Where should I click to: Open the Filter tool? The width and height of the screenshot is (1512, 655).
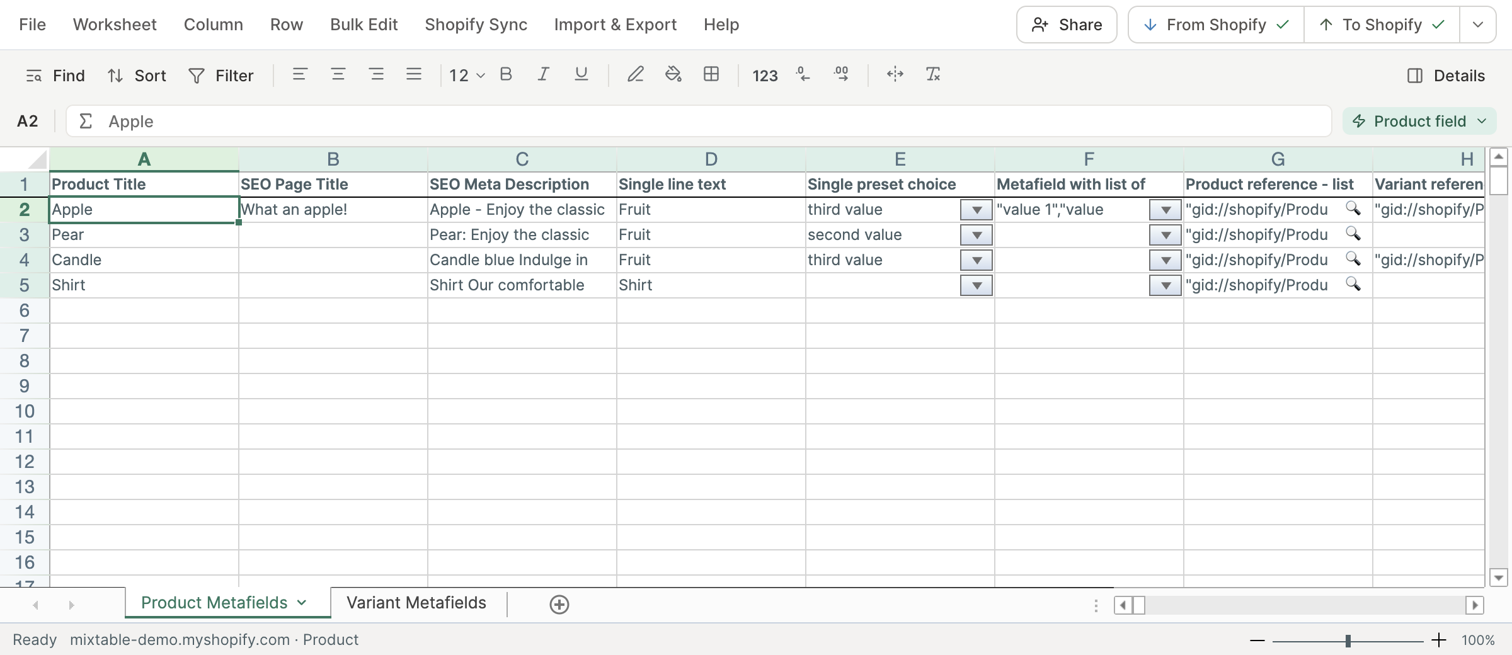[221, 76]
